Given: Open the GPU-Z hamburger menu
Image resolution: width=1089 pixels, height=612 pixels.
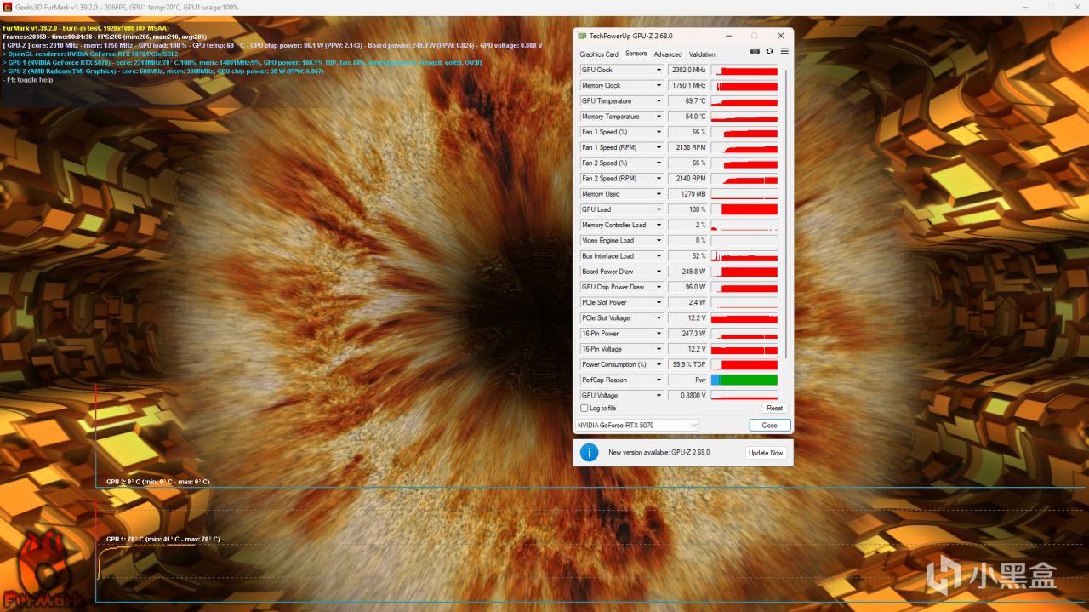Looking at the screenshot, I should pos(784,51).
